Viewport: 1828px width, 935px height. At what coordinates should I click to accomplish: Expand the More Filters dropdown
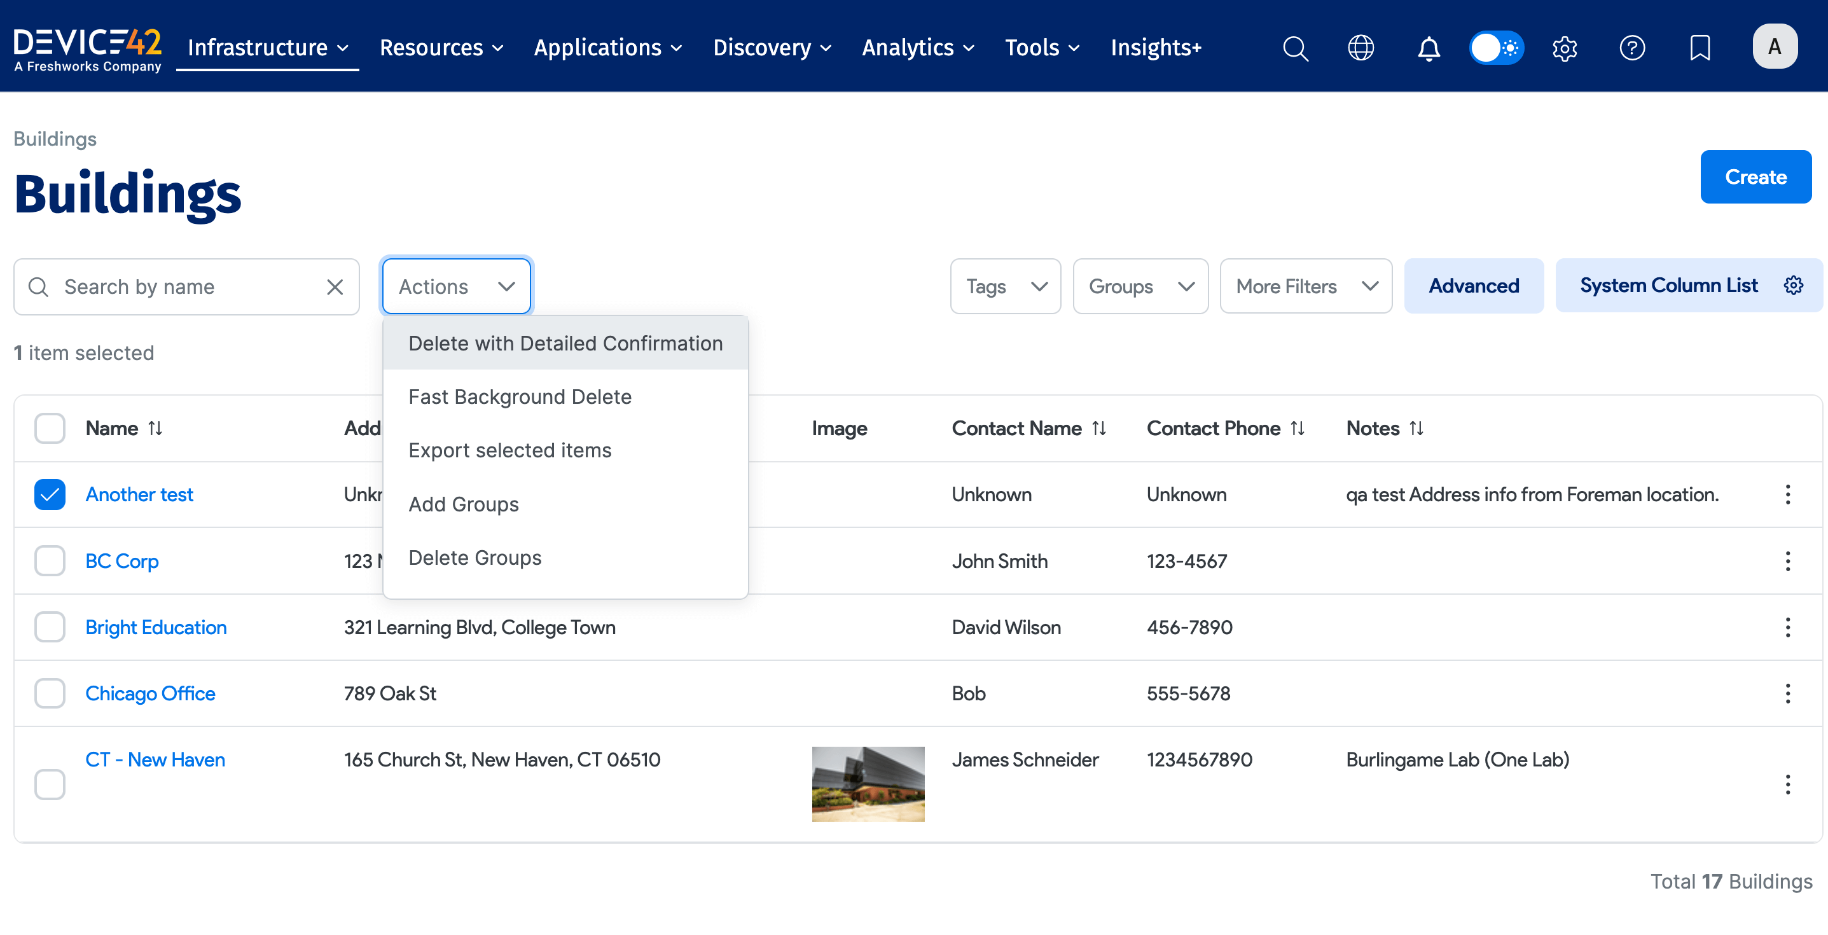tap(1305, 287)
